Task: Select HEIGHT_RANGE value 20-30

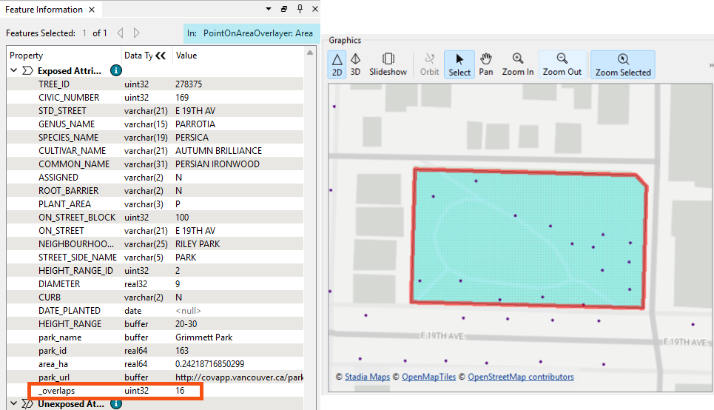Action: tap(186, 324)
